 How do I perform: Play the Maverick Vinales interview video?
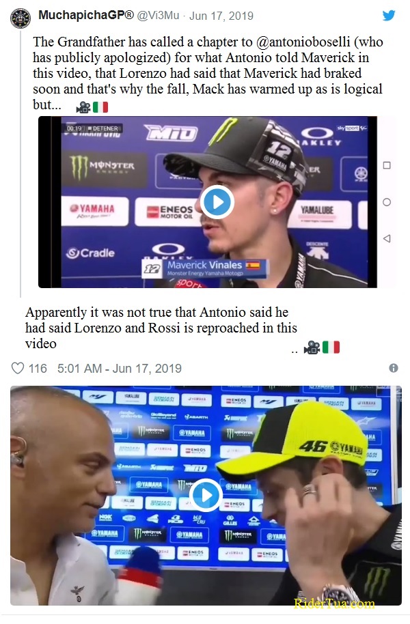pyautogui.click(x=217, y=202)
